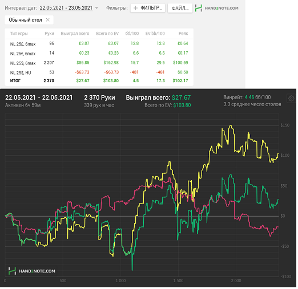Open the graph settings gear icon
Screen dimensions: 298x289
point(291,99)
